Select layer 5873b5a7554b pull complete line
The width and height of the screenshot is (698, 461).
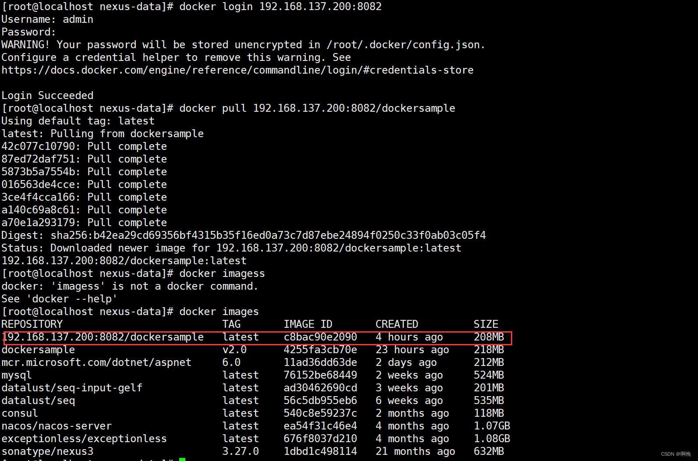[84, 172]
